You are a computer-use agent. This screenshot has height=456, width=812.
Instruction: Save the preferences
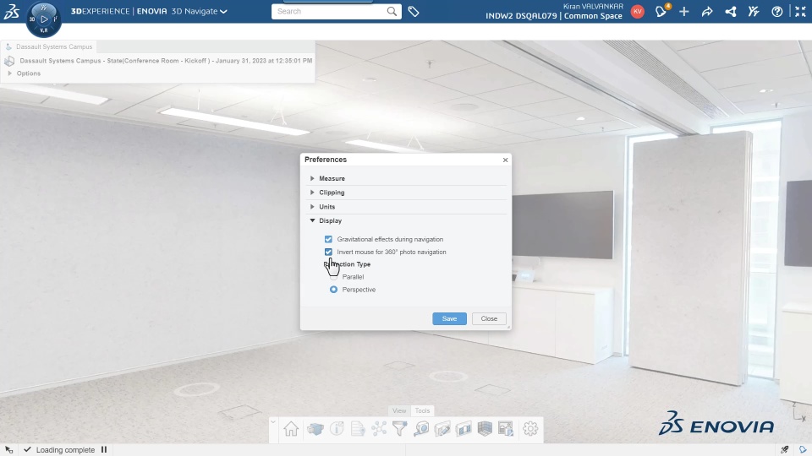tap(449, 318)
